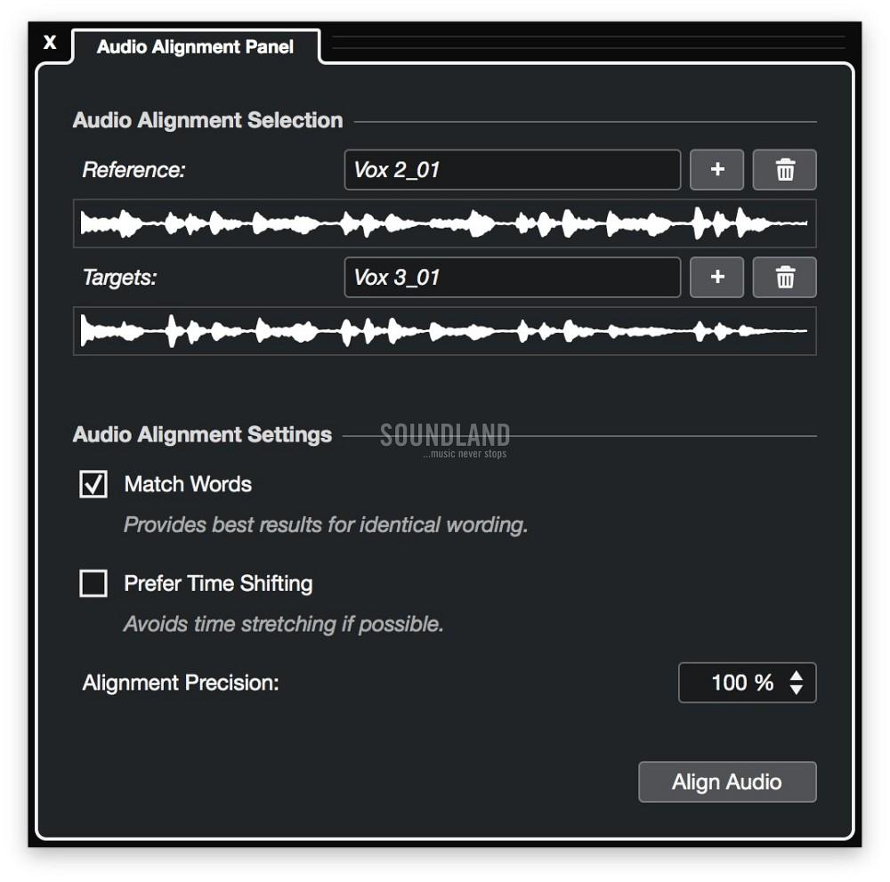Uncheck the Match Words checkbox
890x882 pixels.
coord(93,484)
